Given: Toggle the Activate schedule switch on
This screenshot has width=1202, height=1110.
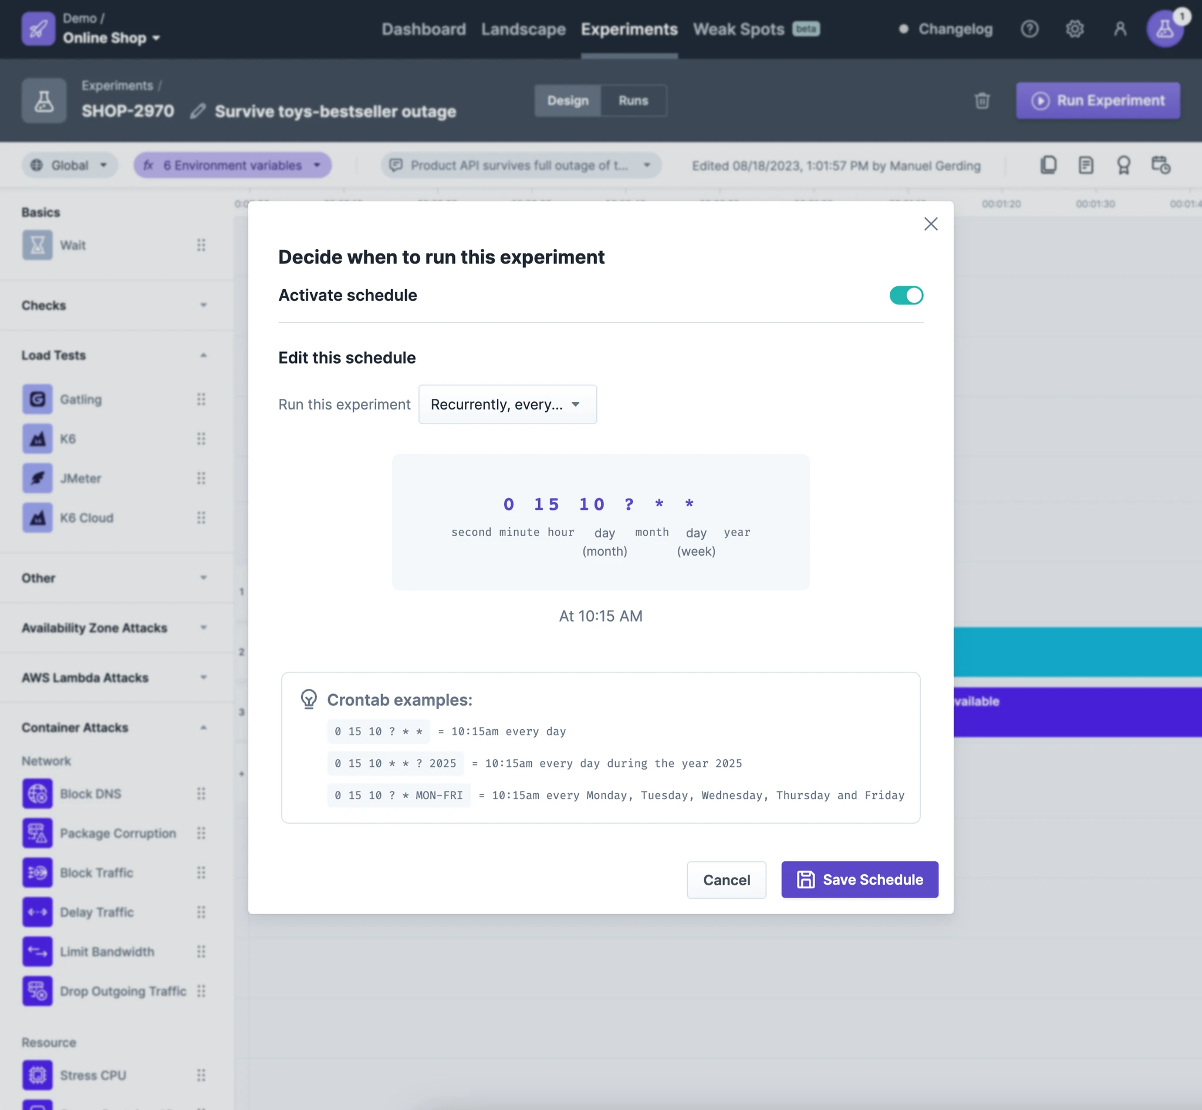Looking at the screenshot, I should [x=904, y=294].
